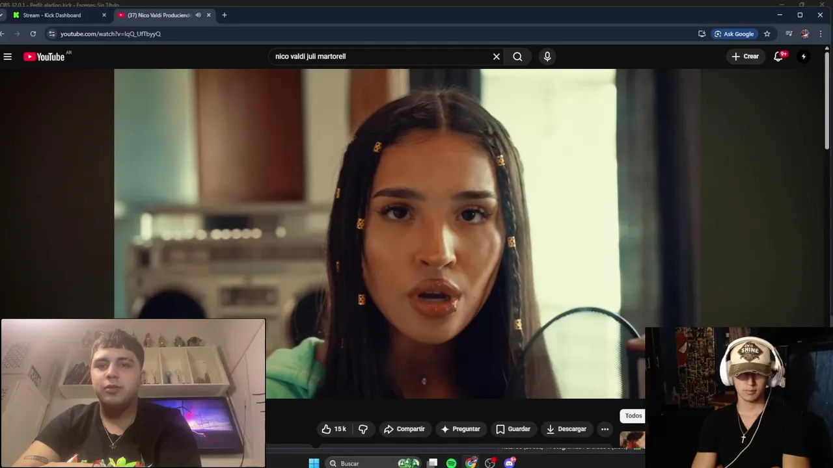The image size is (833, 468).
Task: Select the Todos filter chip
Action: coord(633,416)
